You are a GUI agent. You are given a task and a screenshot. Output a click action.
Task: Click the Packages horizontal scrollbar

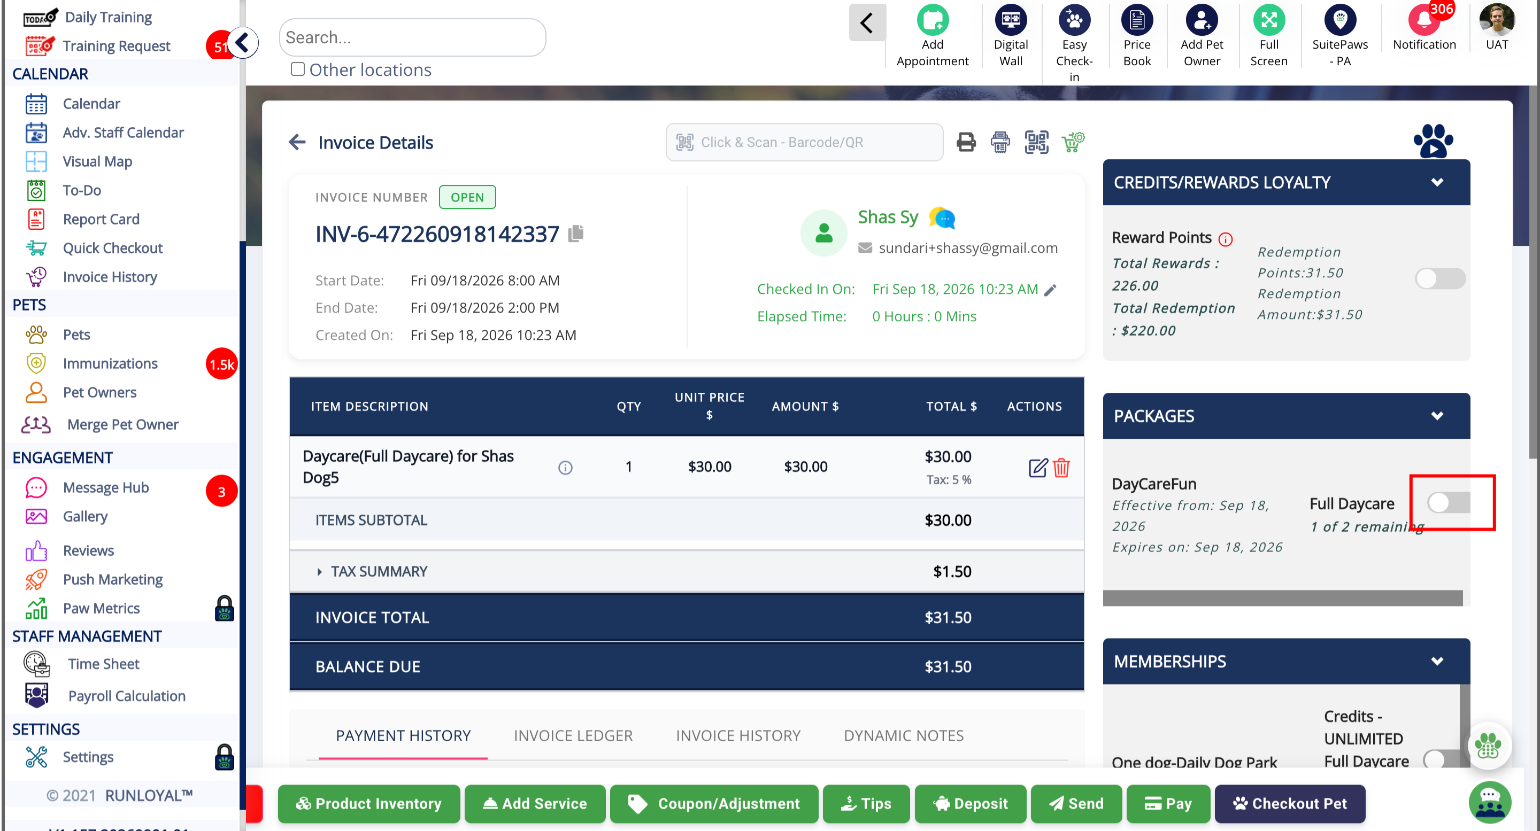[1282, 598]
